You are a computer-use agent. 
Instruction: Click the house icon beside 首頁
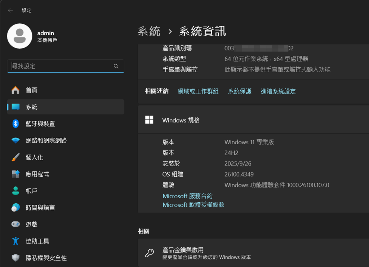pyautogui.click(x=15, y=90)
